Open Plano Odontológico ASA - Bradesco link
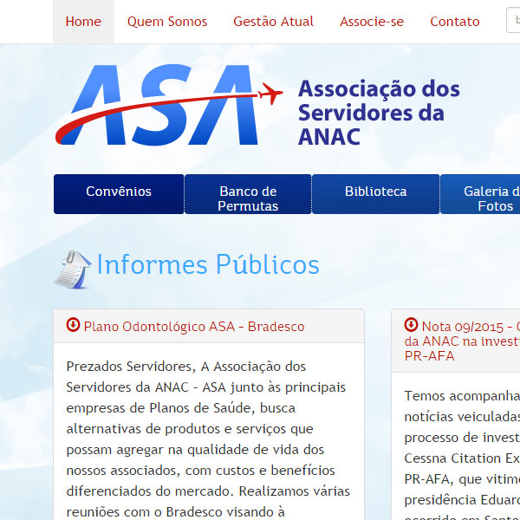 (x=194, y=327)
